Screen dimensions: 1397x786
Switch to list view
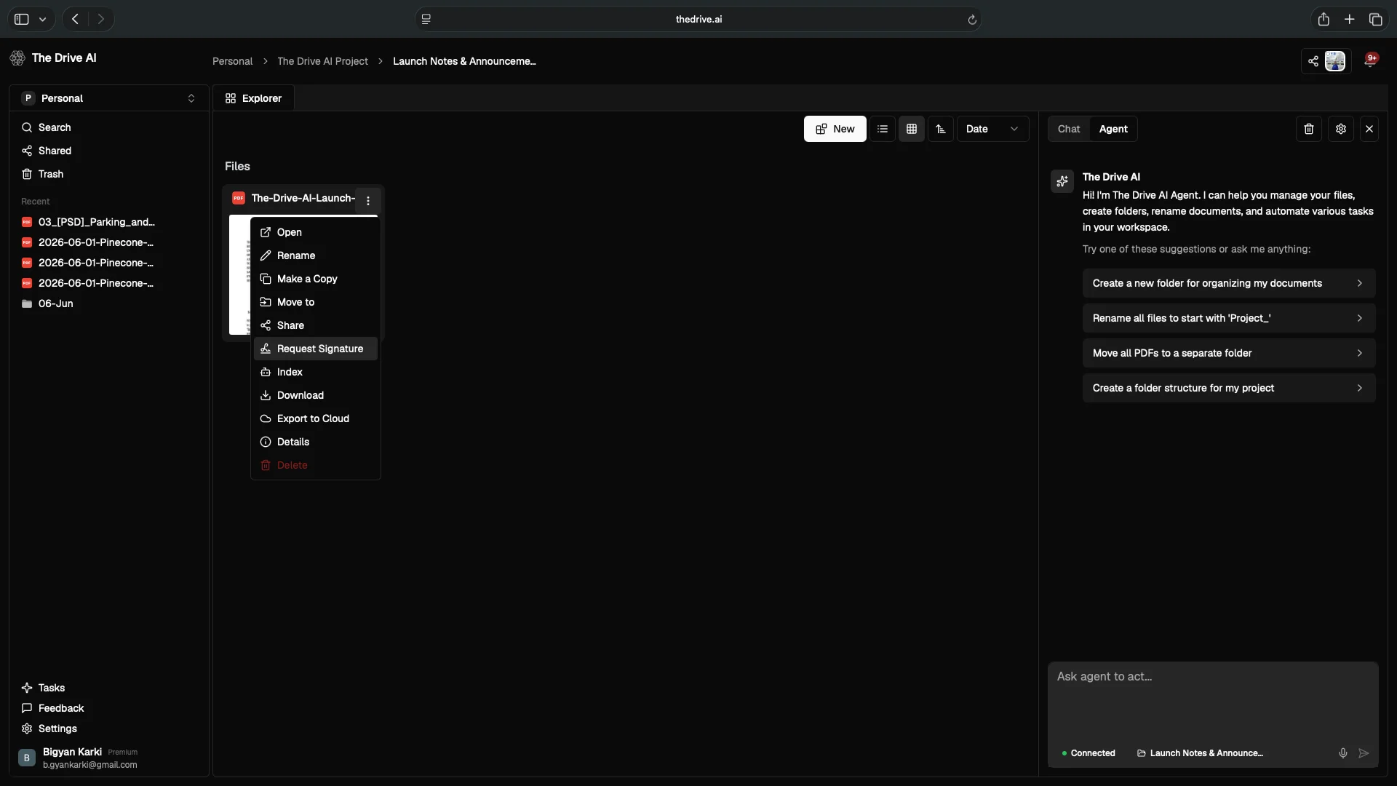click(883, 129)
